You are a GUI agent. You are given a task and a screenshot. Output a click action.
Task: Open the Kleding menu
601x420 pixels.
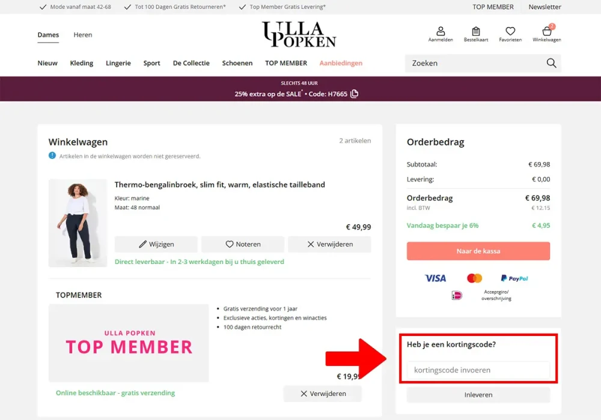(81, 63)
